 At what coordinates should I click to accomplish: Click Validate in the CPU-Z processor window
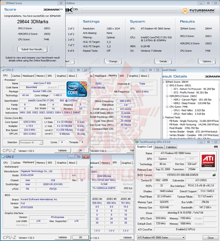tap(62, 151)
